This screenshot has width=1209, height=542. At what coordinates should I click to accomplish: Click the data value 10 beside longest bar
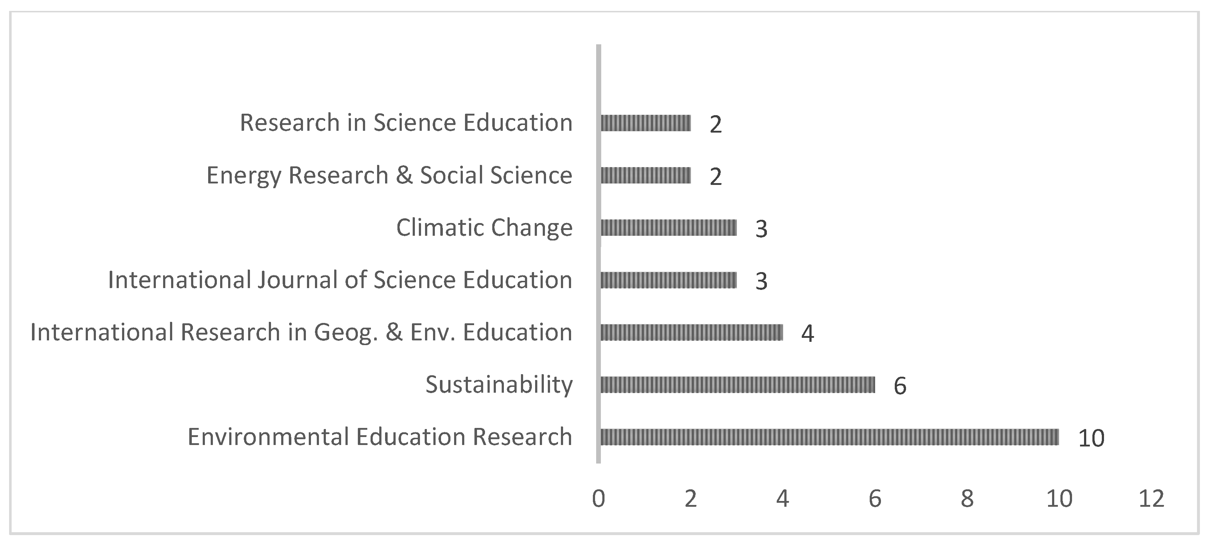(x=1091, y=438)
